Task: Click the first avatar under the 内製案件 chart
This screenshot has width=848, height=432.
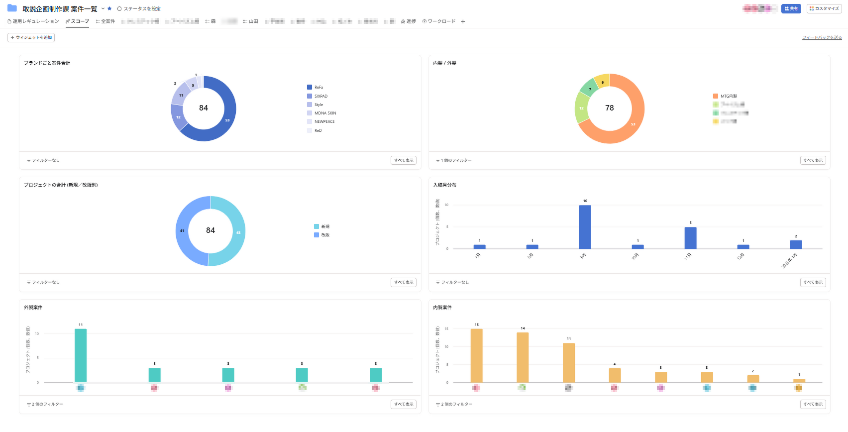Action: (x=476, y=388)
